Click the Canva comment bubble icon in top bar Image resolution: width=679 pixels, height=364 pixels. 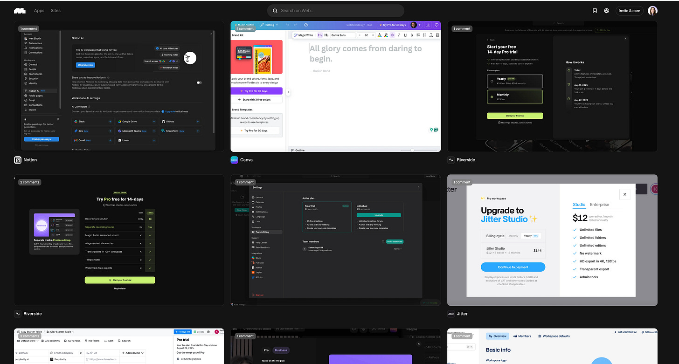[436, 25]
